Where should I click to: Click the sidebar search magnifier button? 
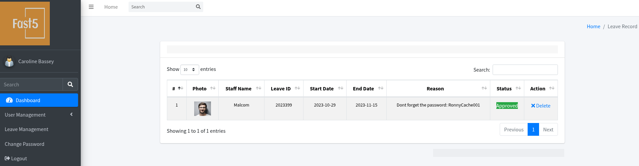click(70, 84)
